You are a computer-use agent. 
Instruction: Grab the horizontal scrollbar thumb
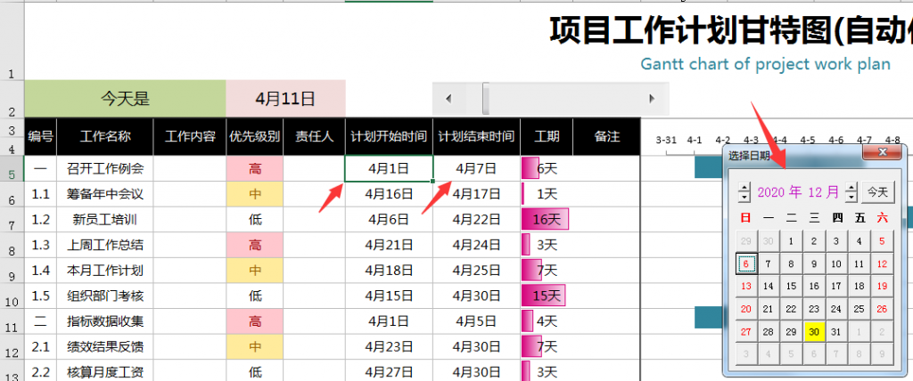tap(486, 99)
